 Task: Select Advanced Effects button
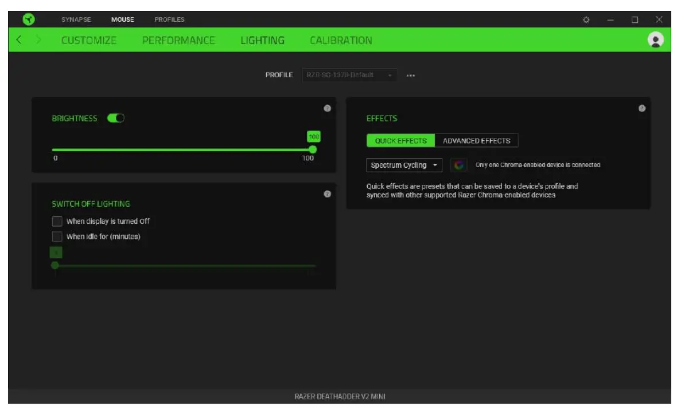[x=476, y=140]
